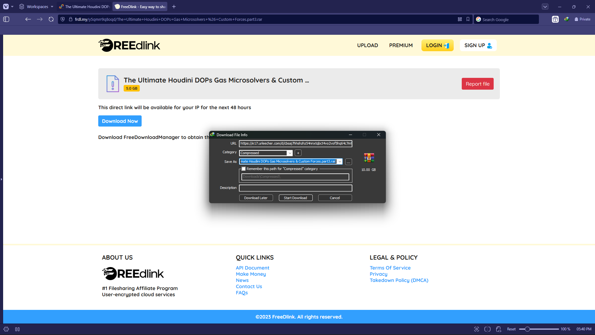Close the Download File Info dialog

coord(379,135)
